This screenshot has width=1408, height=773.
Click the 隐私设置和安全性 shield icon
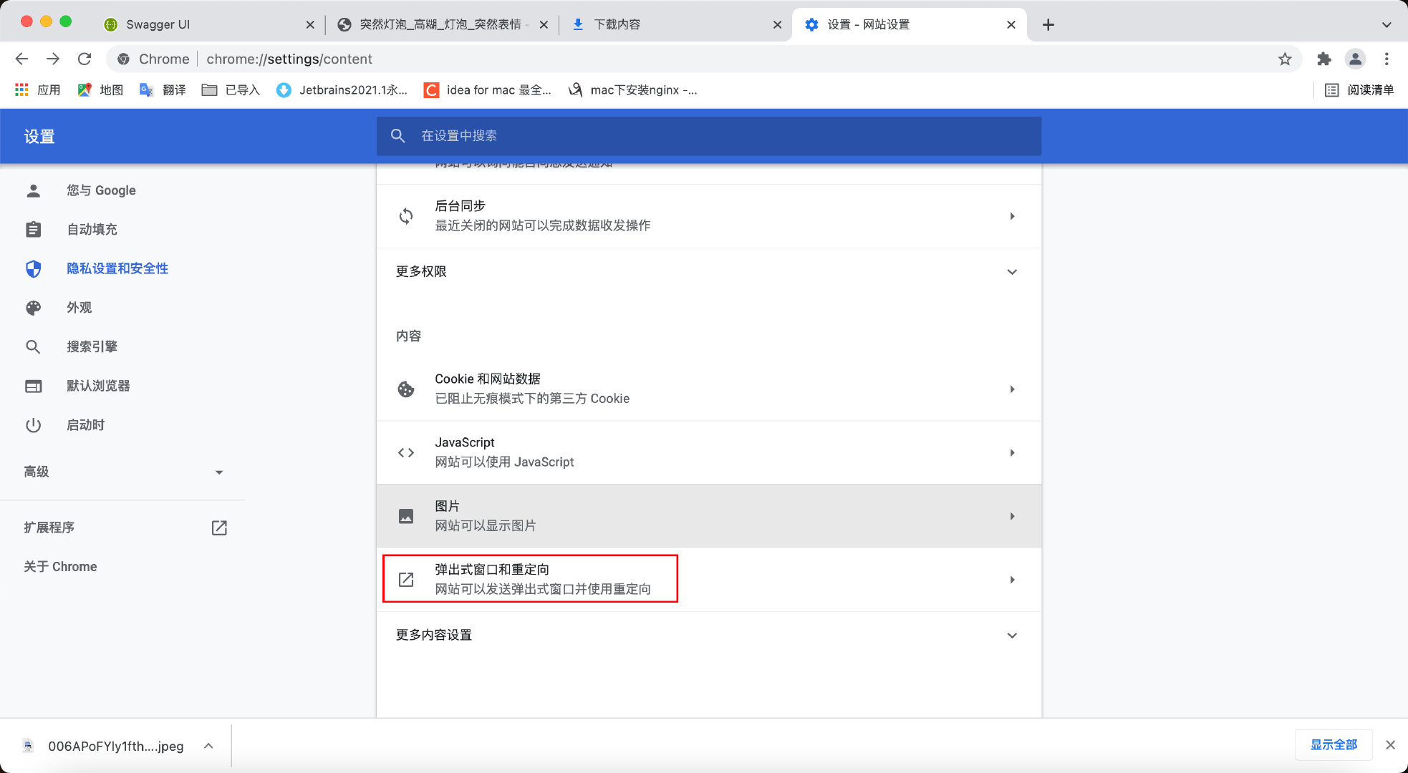(34, 268)
